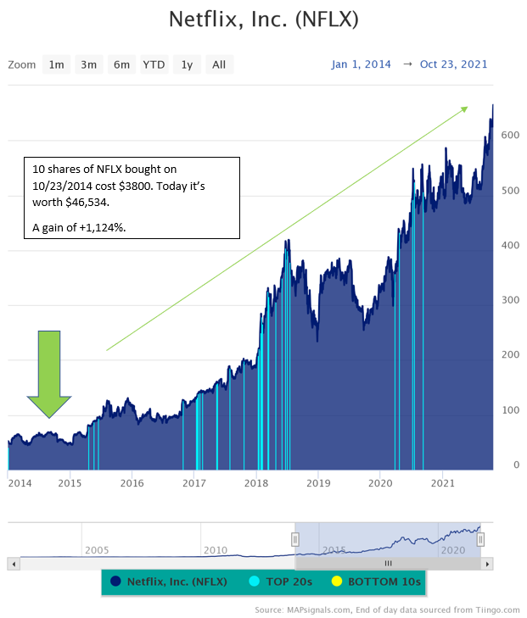Click the 2015 x-axis label on main chart
This screenshot has width=527, height=618.
point(70,483)
